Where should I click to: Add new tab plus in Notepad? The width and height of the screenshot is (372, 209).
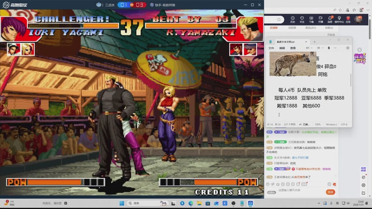tap(314, 42)
